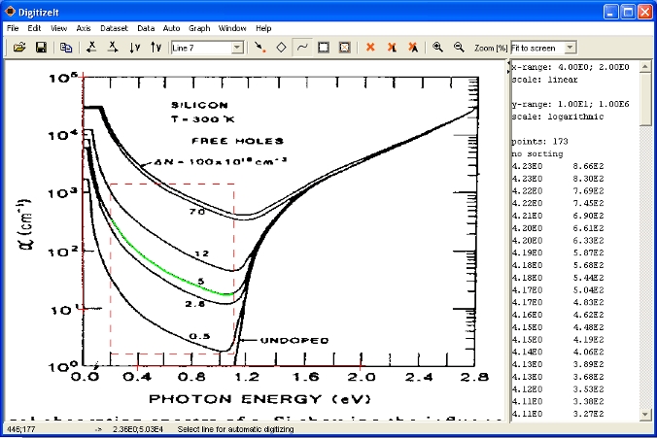The image size is (657, 438).
Task: Open the Dataset menu
Action: (x=115, y=29)
